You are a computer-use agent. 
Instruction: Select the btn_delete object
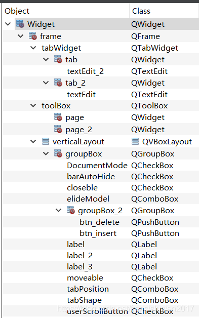tap(99, 222)
